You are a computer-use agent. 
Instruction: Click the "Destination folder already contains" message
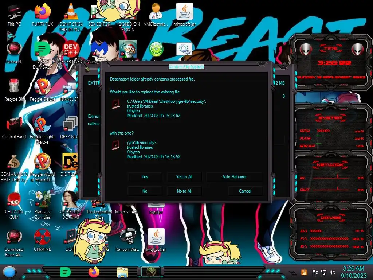[x=152, y=79]
